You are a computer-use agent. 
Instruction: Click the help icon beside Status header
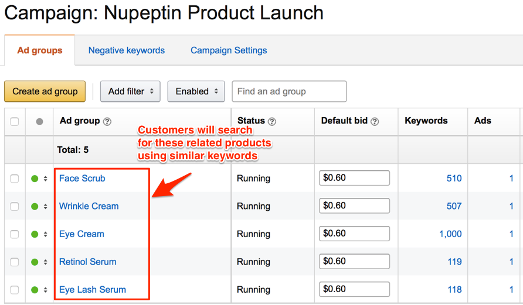click(x=272, y=122)
